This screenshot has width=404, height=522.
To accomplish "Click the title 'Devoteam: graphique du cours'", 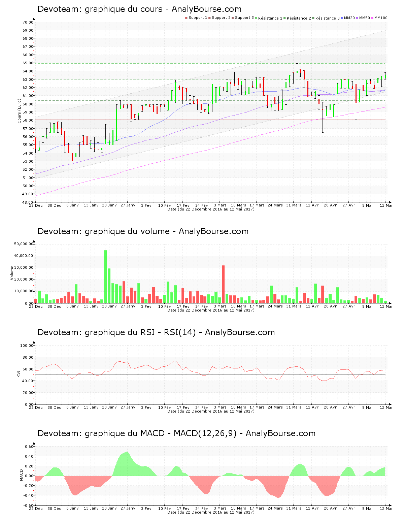I will pos(100,9).
